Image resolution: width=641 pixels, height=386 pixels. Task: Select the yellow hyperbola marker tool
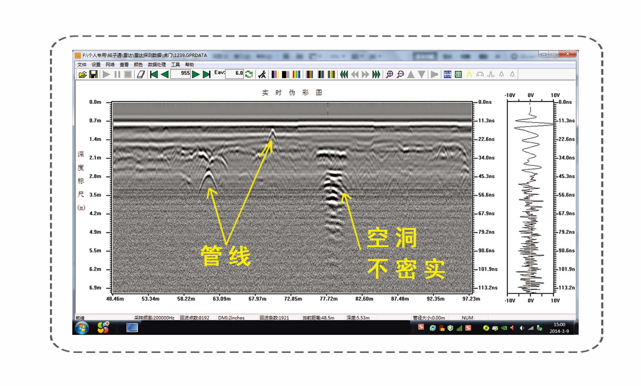[x=469, y=75]
